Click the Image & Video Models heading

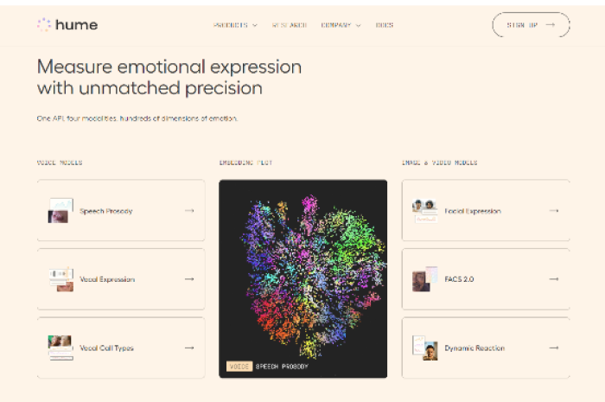click(439, 163)
